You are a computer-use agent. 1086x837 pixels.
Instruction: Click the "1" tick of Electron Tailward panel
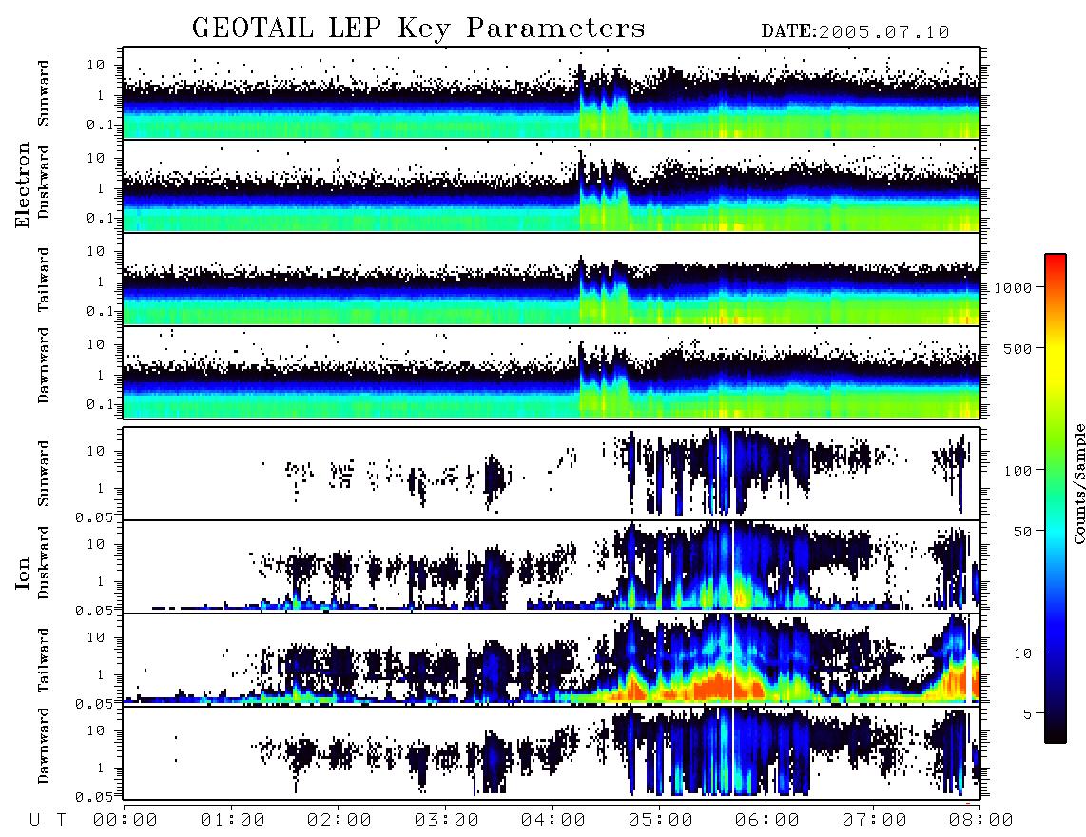tap(101, 282)
